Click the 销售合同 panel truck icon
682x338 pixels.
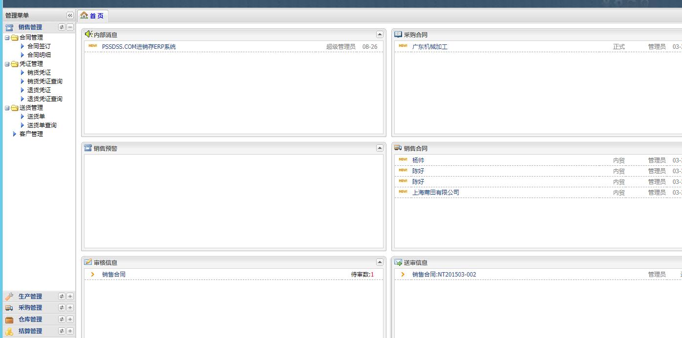[398, 148]
